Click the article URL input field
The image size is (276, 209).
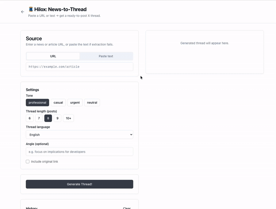[x=79, y=66]
